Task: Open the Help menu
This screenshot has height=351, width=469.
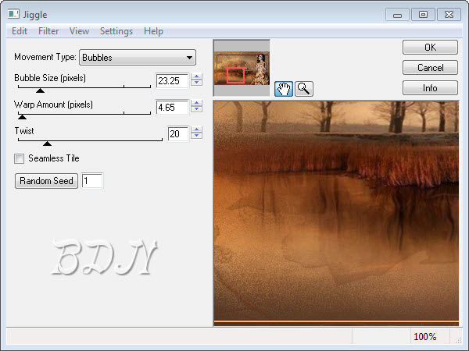Action: pyautogui.click(x=153, y=31)
